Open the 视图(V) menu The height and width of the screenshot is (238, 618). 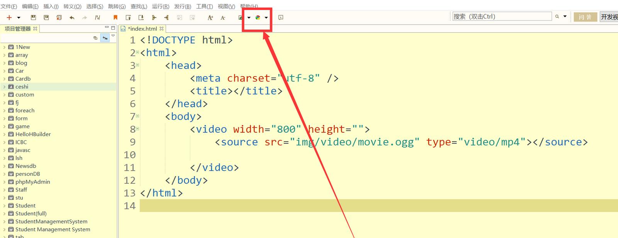click(x=227, y=6)
